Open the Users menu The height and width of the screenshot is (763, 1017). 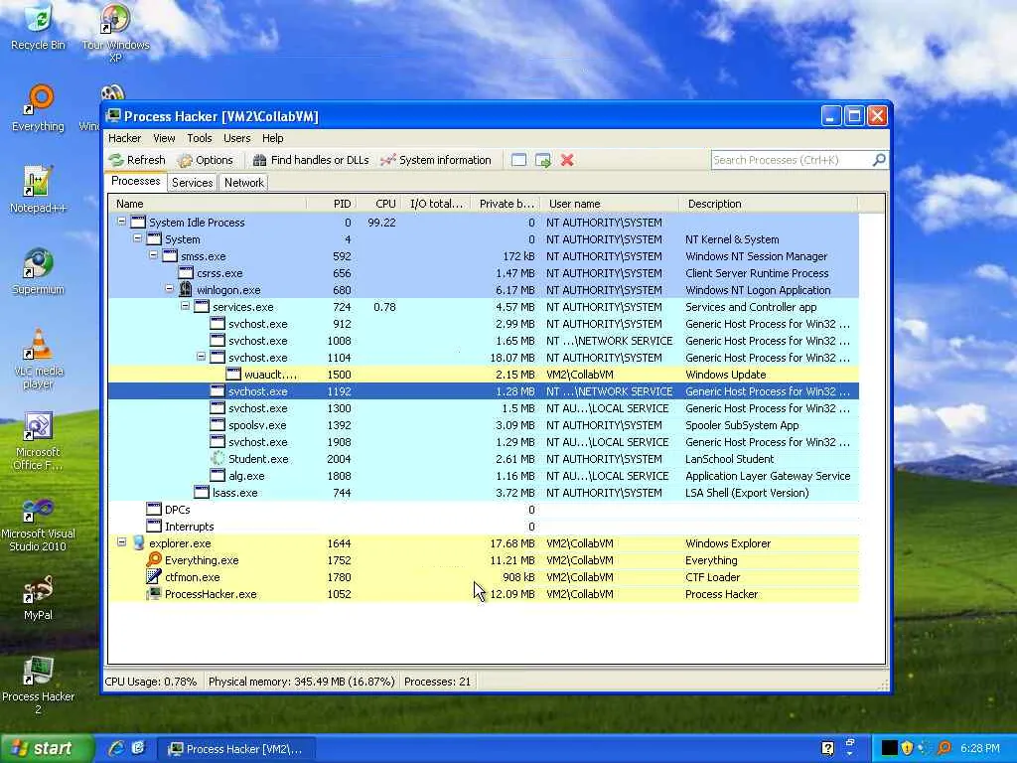click(236, 138)
